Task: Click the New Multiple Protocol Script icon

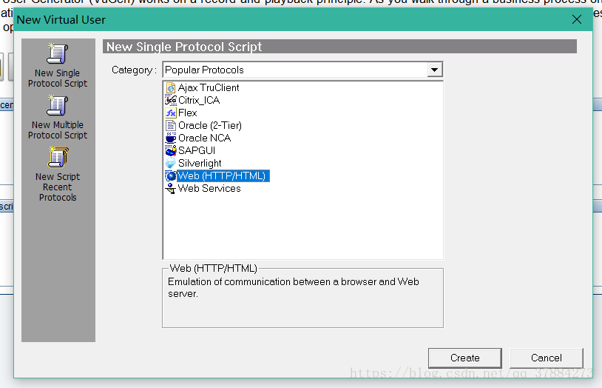Action: coord(58,107)
